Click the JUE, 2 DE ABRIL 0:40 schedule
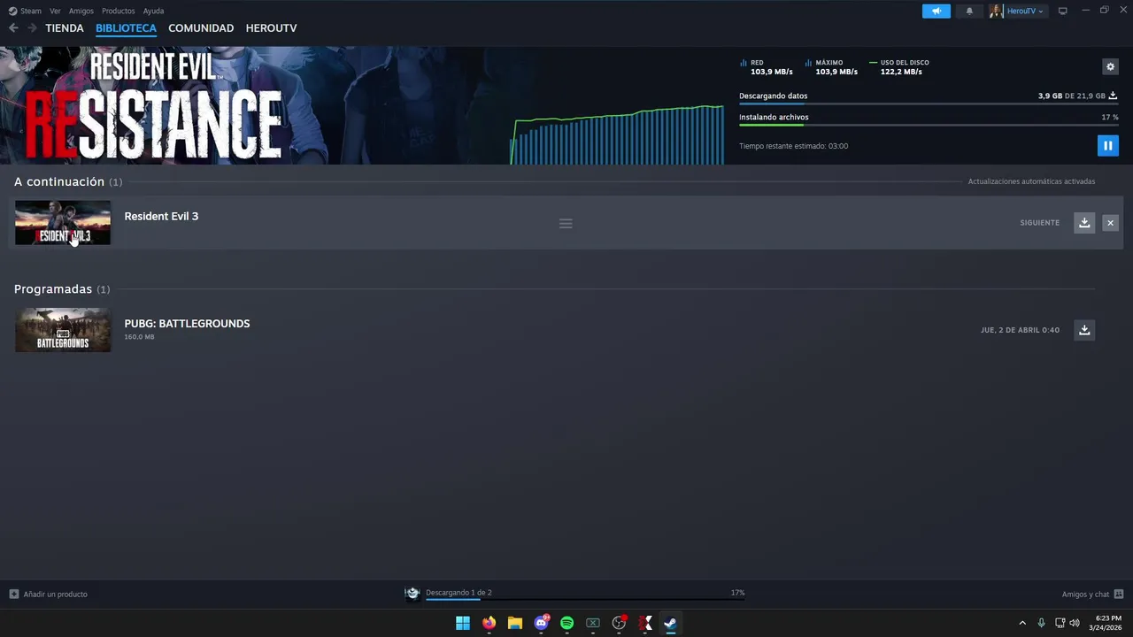Screen dimensions: 1133x637 [x=1020, y=330]
